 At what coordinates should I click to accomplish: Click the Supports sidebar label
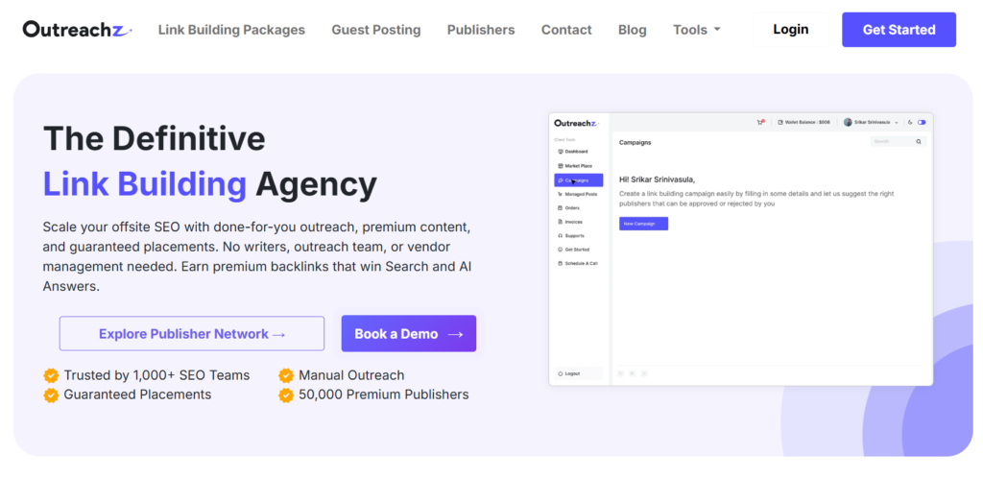[x=575, y=235]
